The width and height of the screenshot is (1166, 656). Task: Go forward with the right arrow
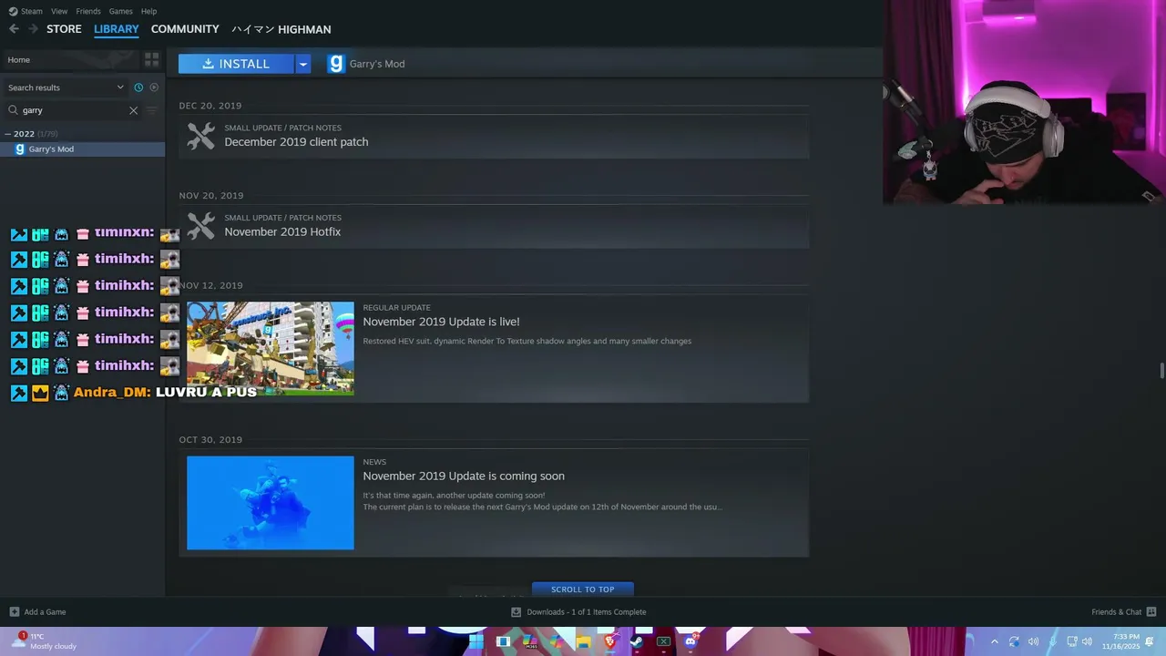[x=33, y=29]
